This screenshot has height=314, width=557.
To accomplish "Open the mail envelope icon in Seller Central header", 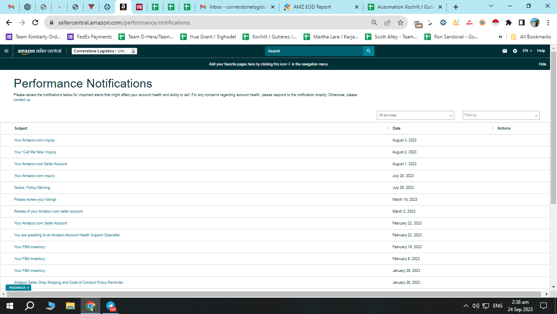I will point(505,51).
